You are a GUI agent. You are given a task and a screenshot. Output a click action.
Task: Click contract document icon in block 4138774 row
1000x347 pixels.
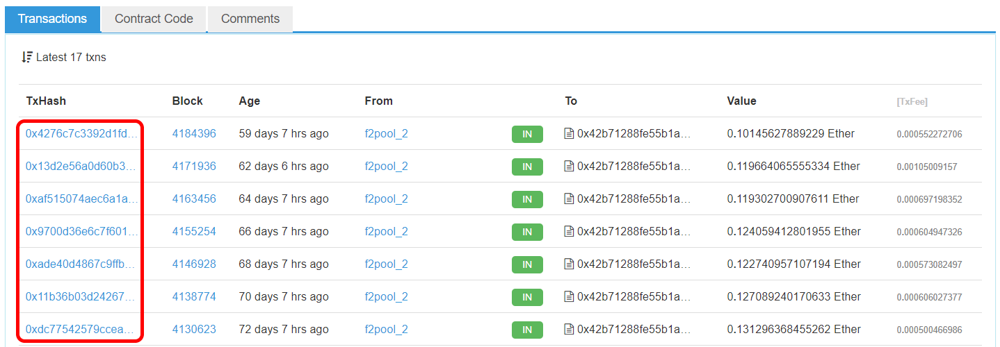[x=569, y=296]
